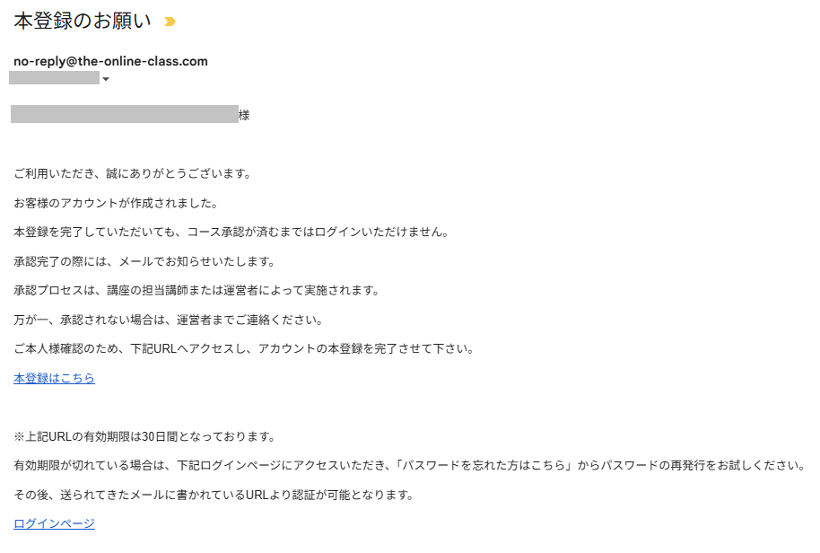Screen dimensions: 820x553
Task: Click the line starting 承認プロセスは、講座の担当講師
Action: 196,290
